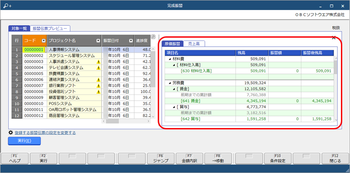This screenshot has width=350, height=173.
Task: Click the F2 実行 function key button
Action: (44, 158)
